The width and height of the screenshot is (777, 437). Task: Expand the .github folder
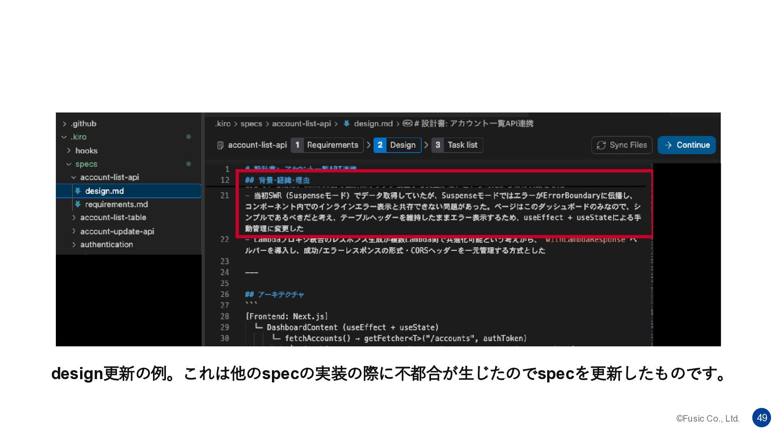[64, 124]
